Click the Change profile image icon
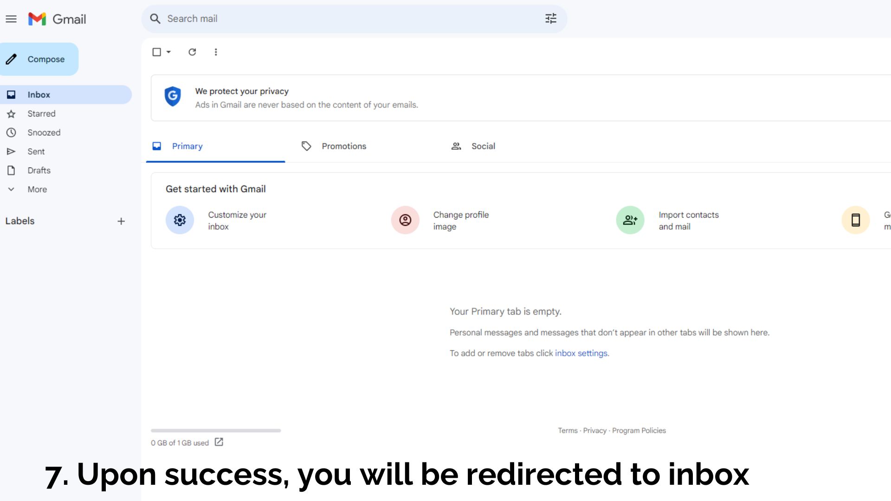 pos(405,220)
